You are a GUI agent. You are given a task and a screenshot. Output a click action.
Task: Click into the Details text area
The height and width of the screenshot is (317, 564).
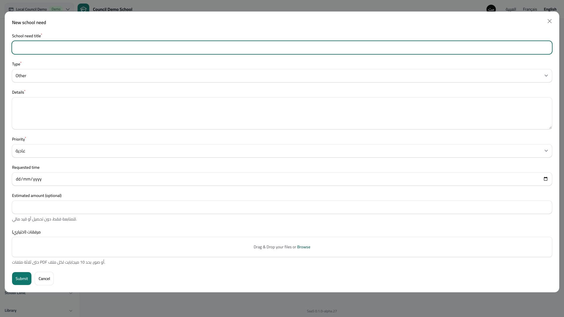pos(282,113)
